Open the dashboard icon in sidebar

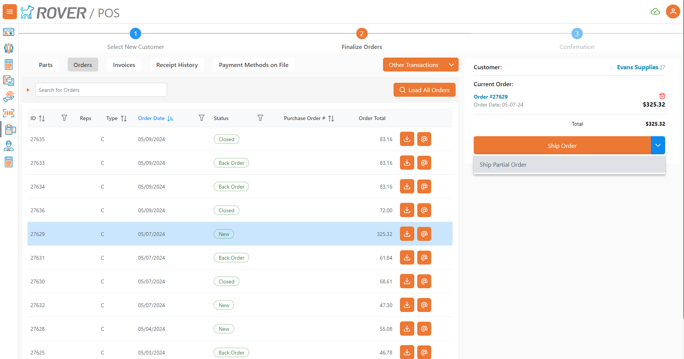(9, 32)
